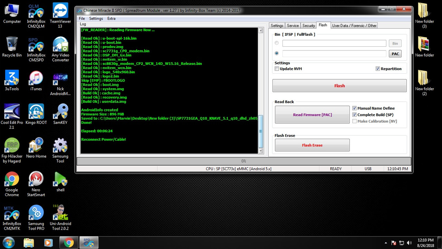Open the shell desktop shortcut

click(x=60, y=182)
